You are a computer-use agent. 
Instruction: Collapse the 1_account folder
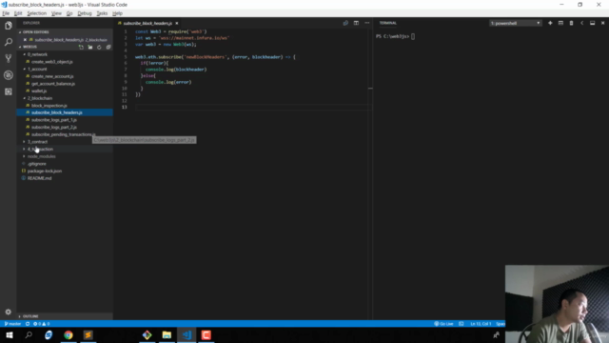[37, 69]
